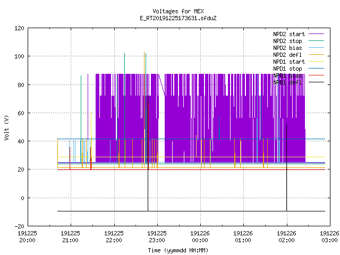Image resolution: width=340 pixels, height=255 pixels.
Task: Click the NPD1 defl black legend line
Action: [x=316, y=82]
